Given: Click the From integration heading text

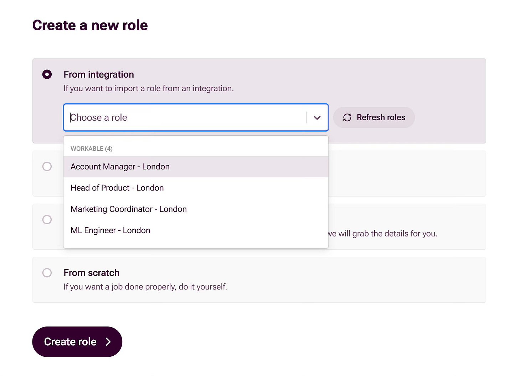Looking at the screenshot, I should (99, 74).
